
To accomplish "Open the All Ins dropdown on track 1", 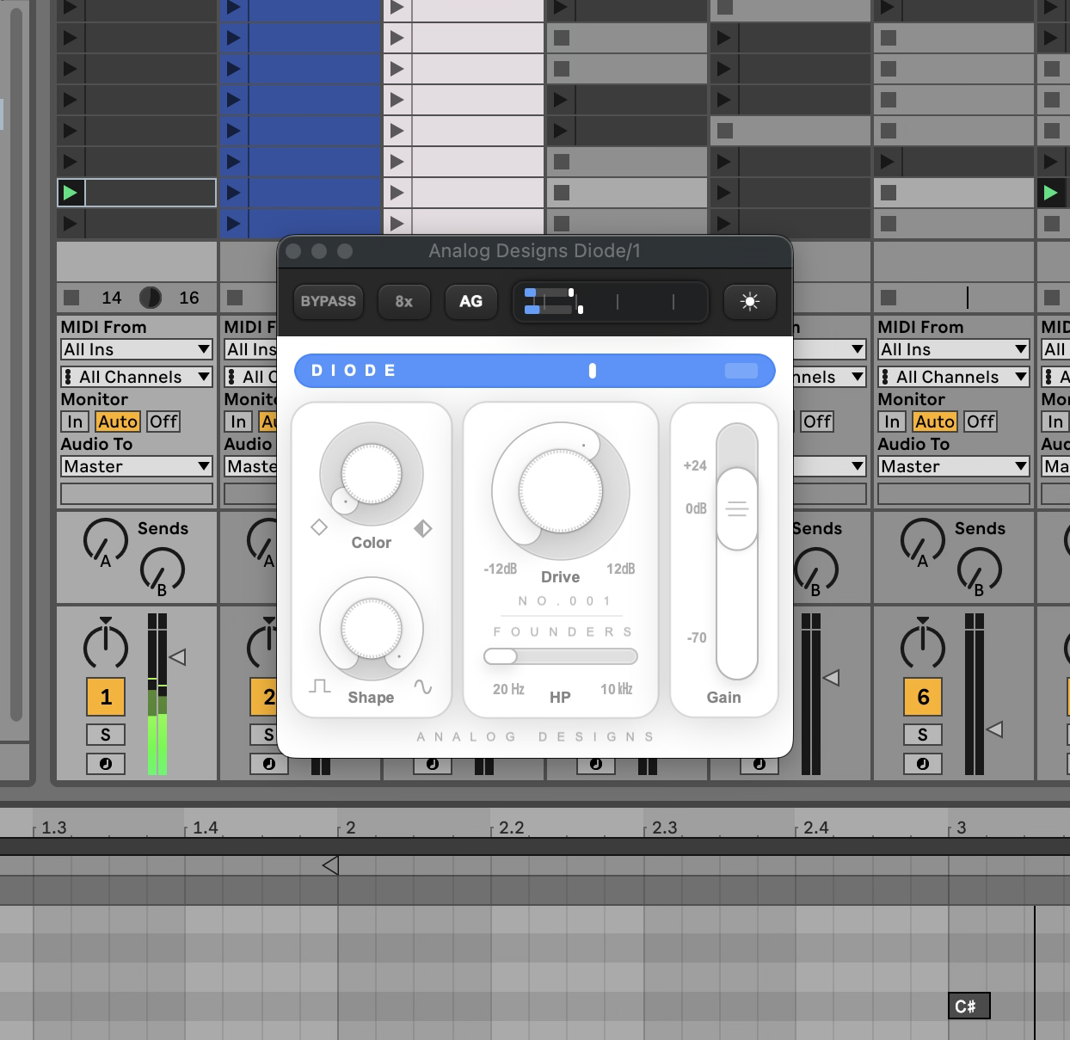I will 137,349.
